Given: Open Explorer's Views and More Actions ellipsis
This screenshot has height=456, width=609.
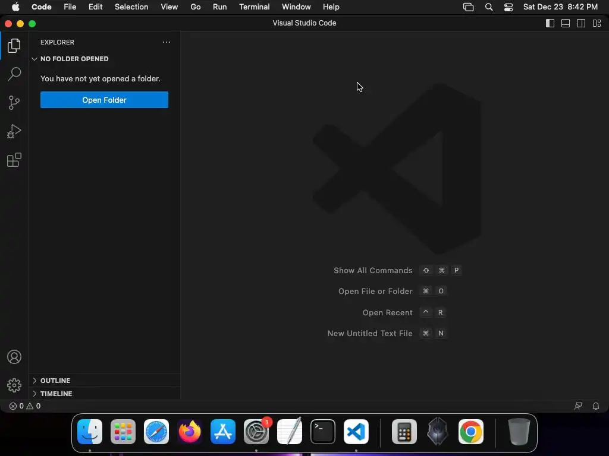Looking at the screenshot, I should pos(167,42).
